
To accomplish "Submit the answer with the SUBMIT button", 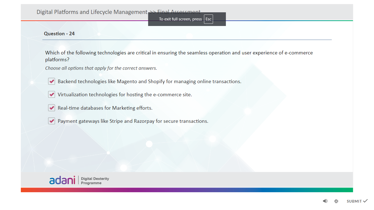I will 357,201.
